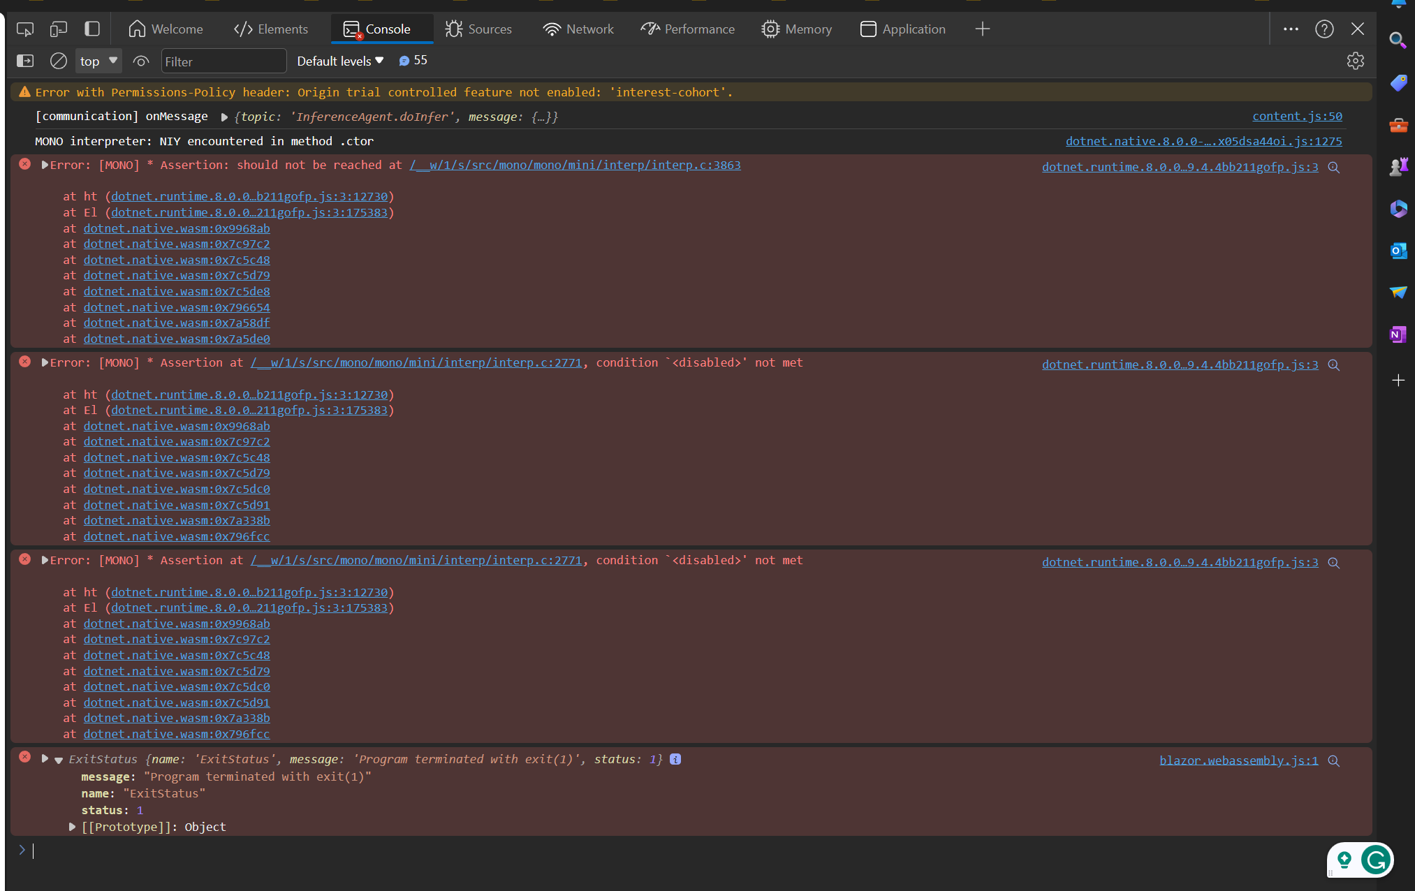Switch to the Network tab

pyautogui.click(x=578, y=29)
